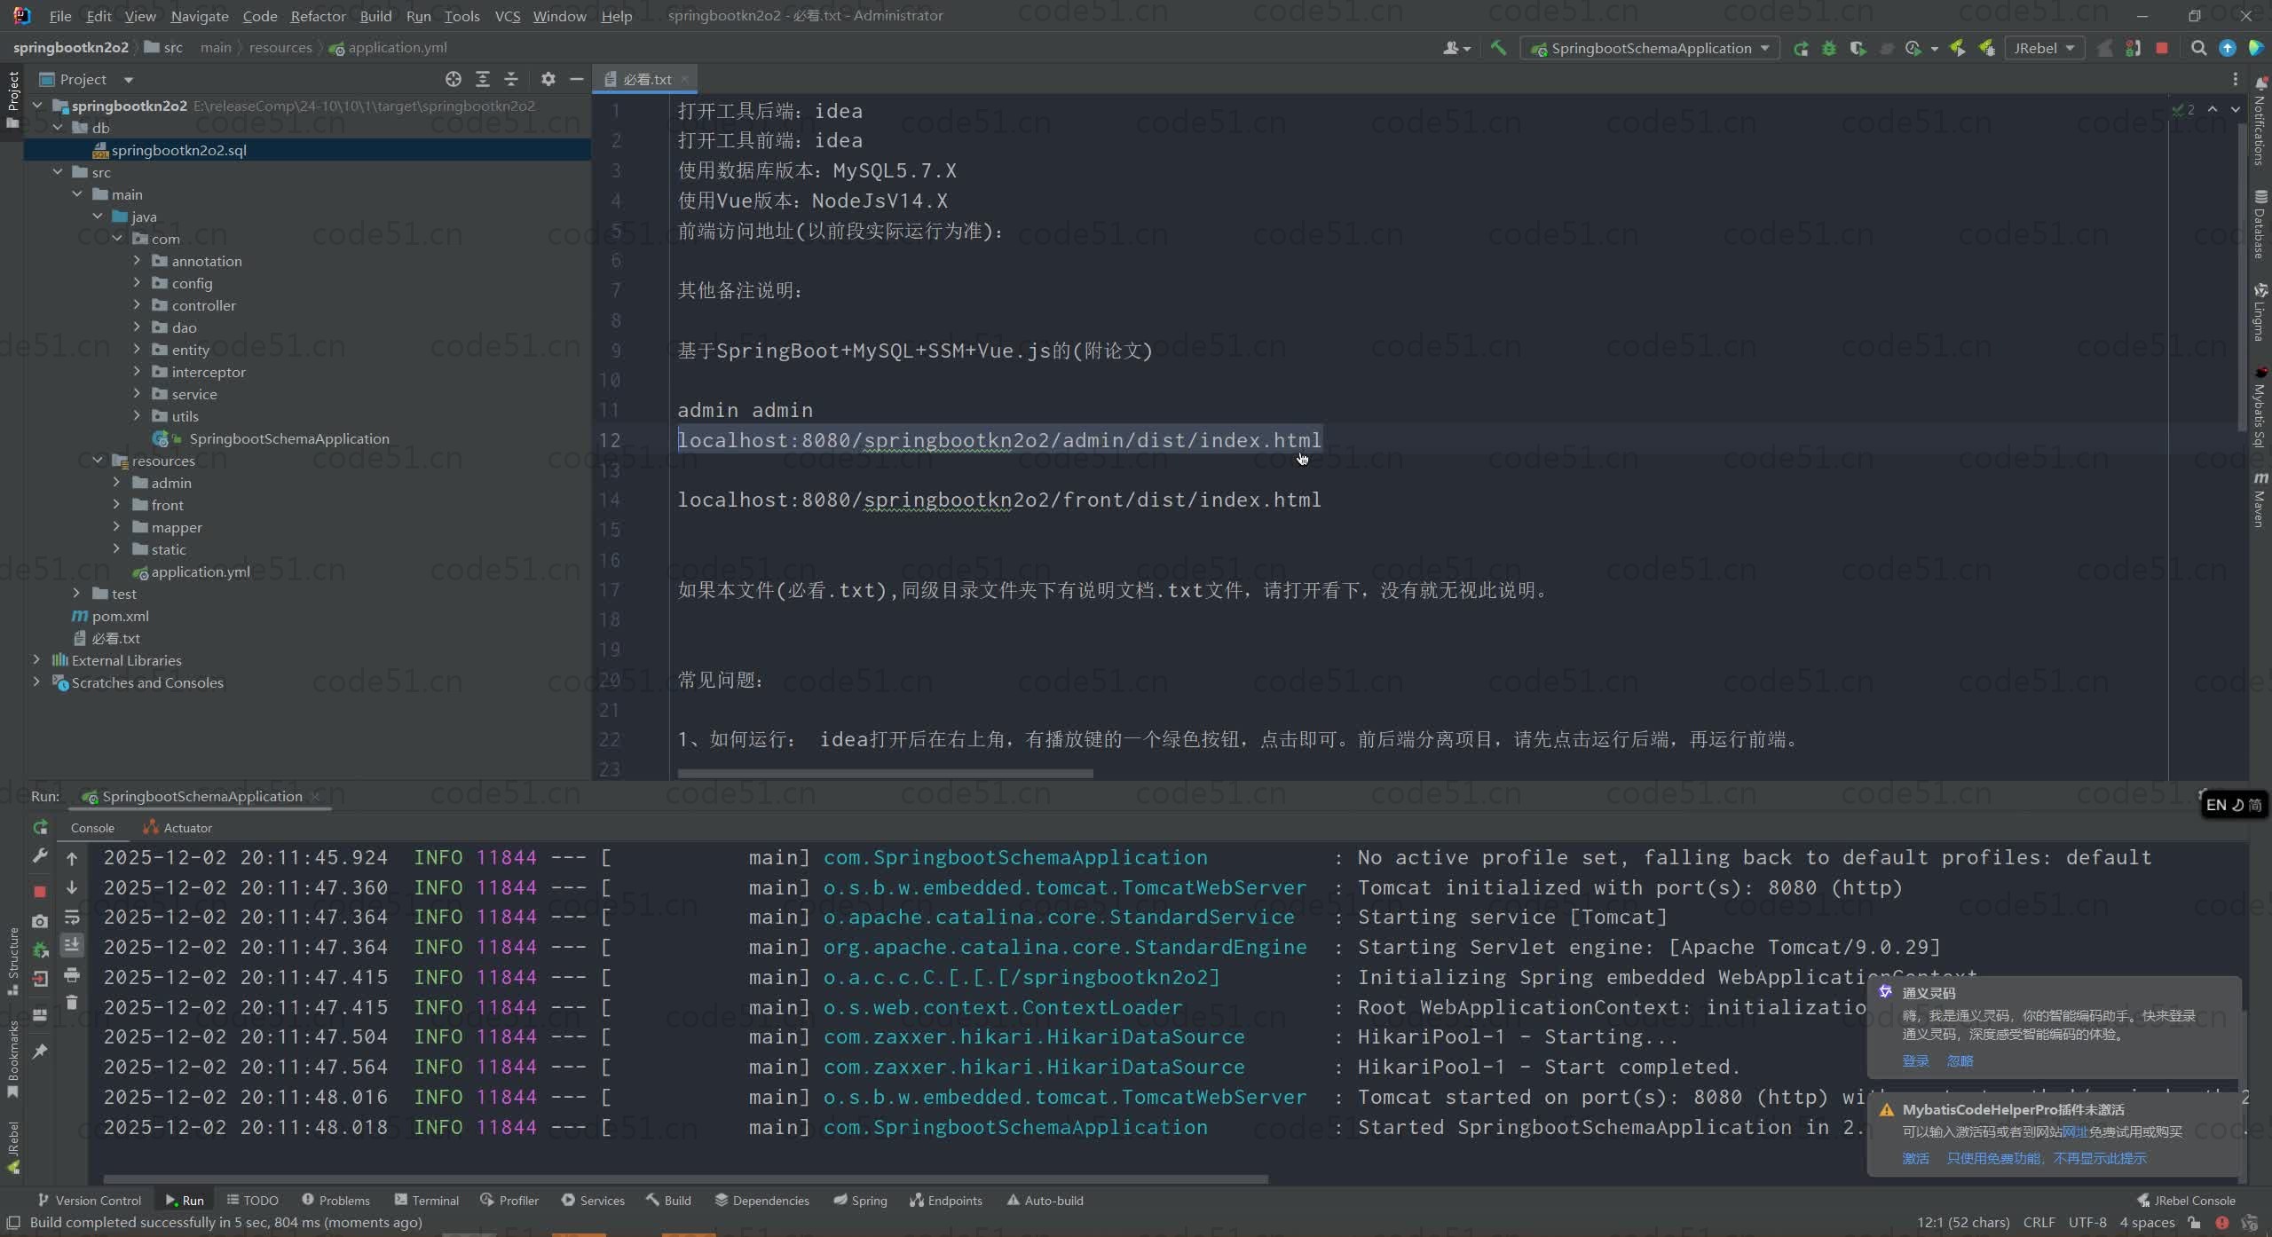Toggle soft-wrap in console toolbar
The height and width of the screenshot is (1237, 2272).
[x=72, y=917]
